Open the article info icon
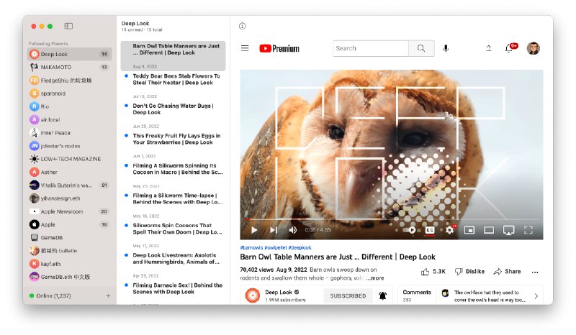Screen dimensions: 576x335 242,26
